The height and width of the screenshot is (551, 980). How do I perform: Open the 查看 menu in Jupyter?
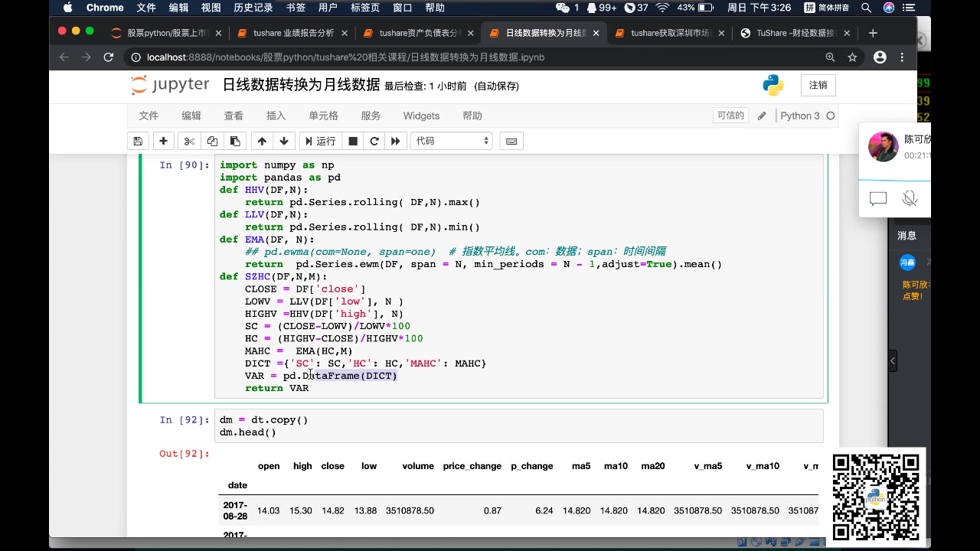[234, 116]
